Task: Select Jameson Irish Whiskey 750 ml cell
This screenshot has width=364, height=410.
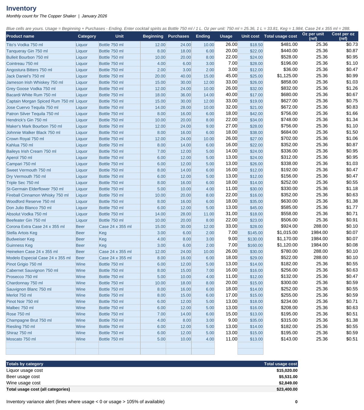Action: coord(41,82)
